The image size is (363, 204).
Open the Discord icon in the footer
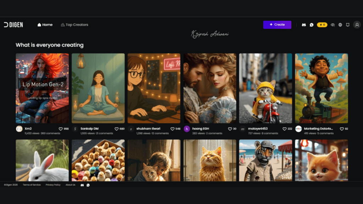(82, 185)
